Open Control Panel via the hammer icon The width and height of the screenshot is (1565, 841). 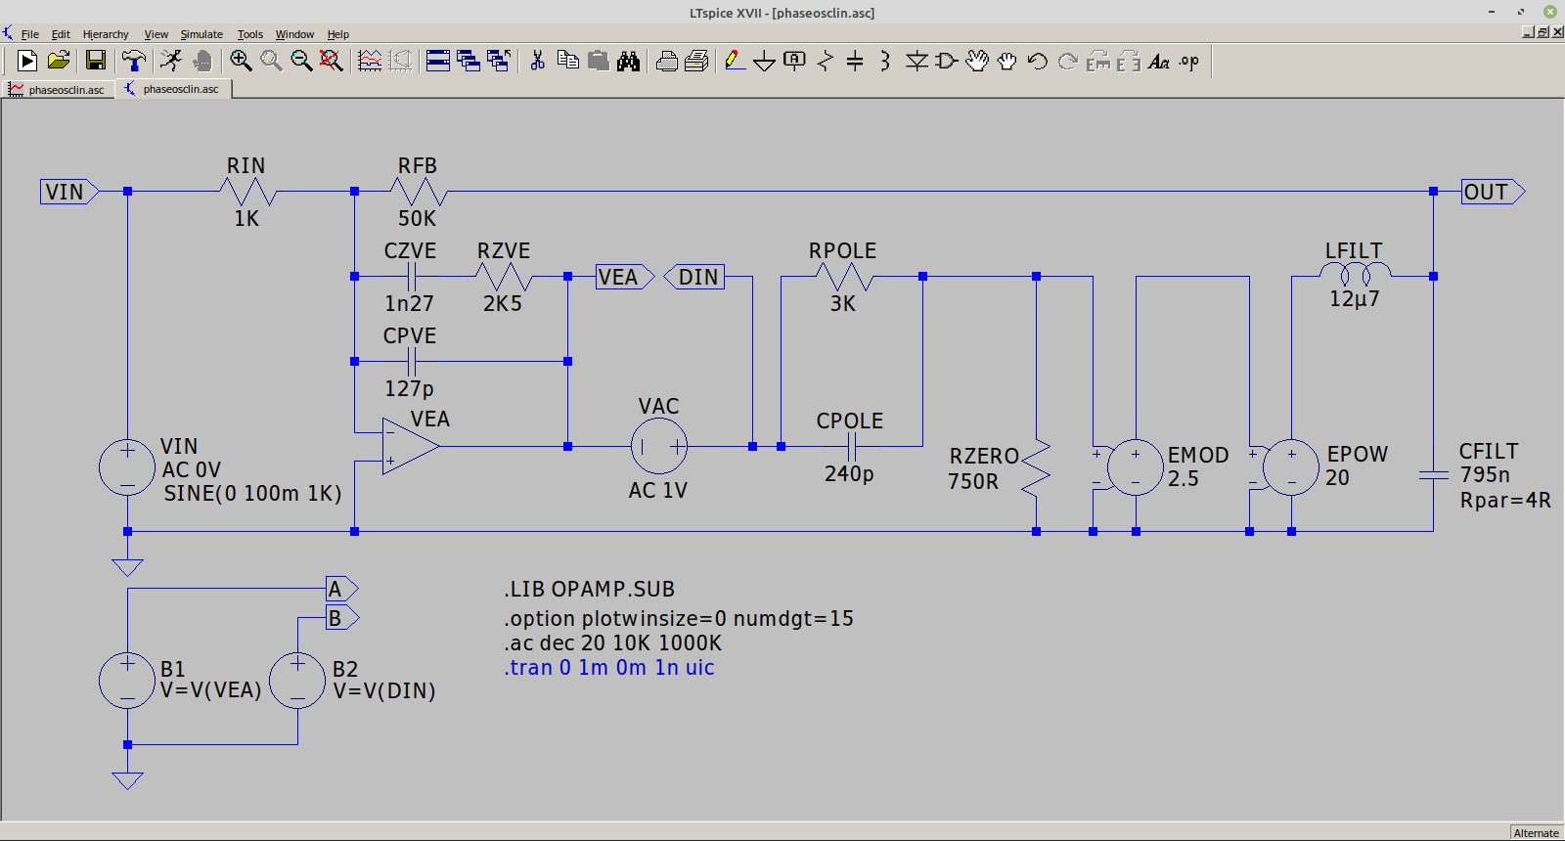point(134,61)
